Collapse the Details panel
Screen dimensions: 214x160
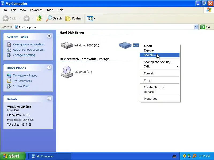click(49, 98)
